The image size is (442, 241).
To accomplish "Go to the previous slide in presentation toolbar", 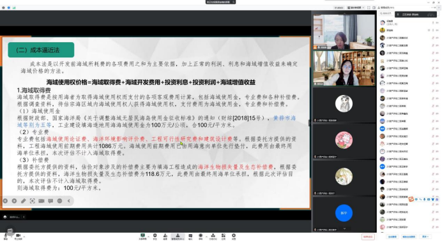I will 5,201.
